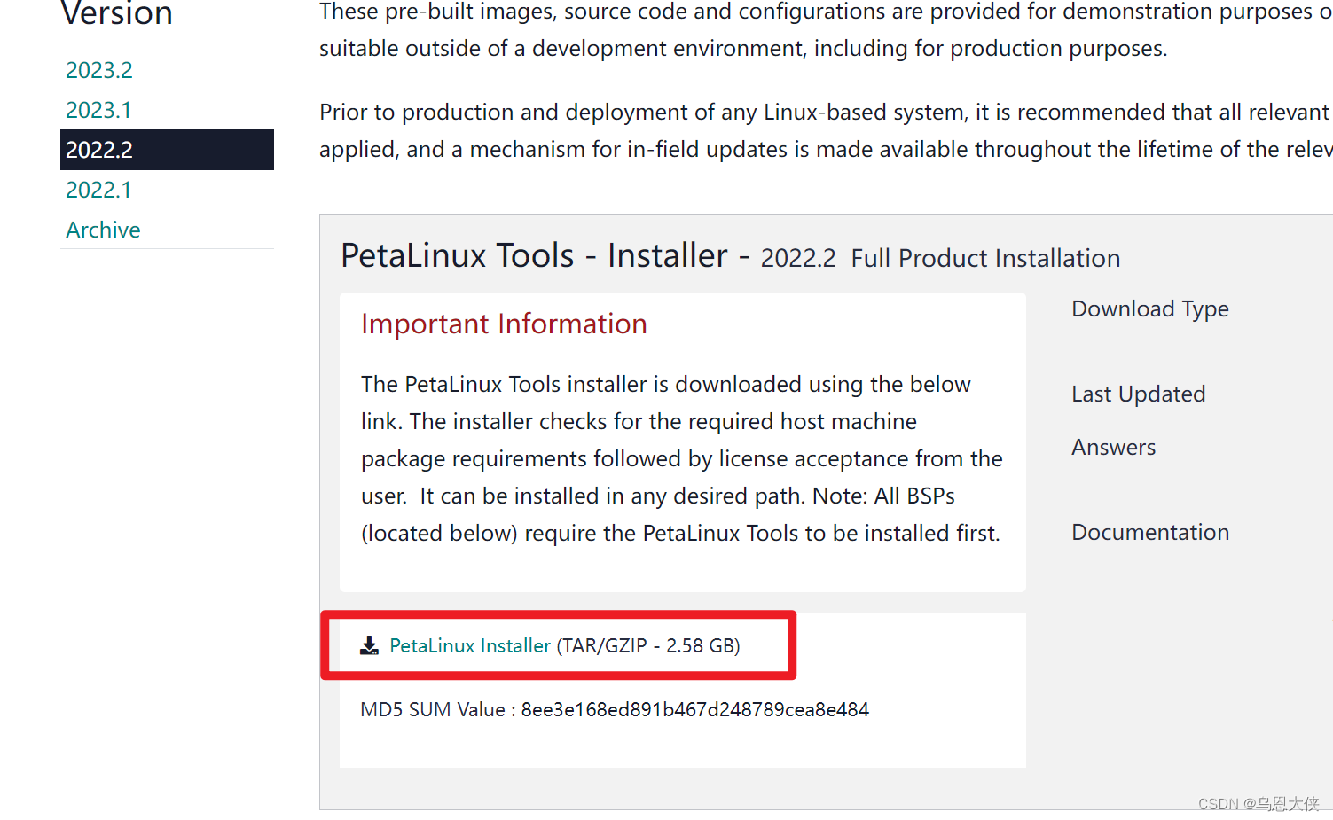The width and height of the screenshot is (1333, 820).
Task: Click inside the installer description paragraph
Action: [x=681, y=458]
